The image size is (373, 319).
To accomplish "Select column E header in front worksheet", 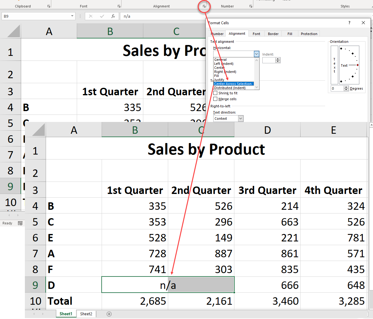I will (x=334, y=130).
